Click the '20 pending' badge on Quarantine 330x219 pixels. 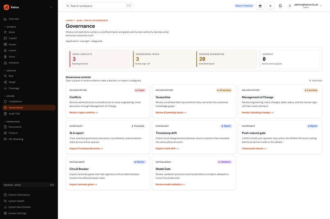[x=224, y=90]
